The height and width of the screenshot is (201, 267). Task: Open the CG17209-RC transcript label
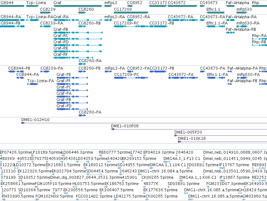(x=126, y=23)
